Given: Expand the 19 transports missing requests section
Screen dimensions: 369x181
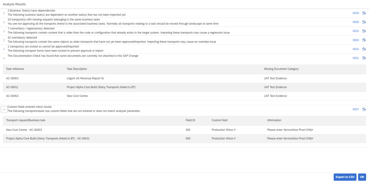Looking at the screenshot, I should point(4,22).
